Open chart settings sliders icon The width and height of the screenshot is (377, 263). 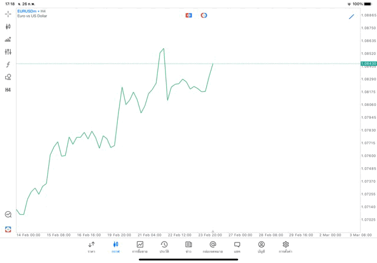click(8, 52)
